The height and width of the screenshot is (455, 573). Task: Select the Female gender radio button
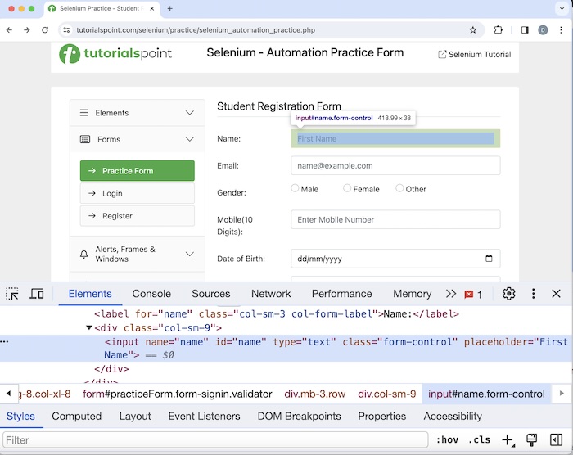coord(348,188)
